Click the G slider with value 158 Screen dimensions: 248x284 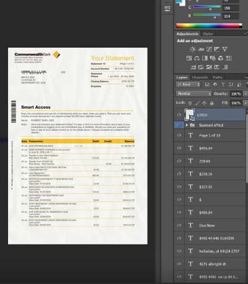tap(207, 7)
